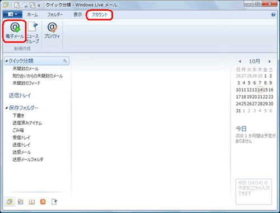Open the help icon in ribbon corner

[x=273, y=15]
